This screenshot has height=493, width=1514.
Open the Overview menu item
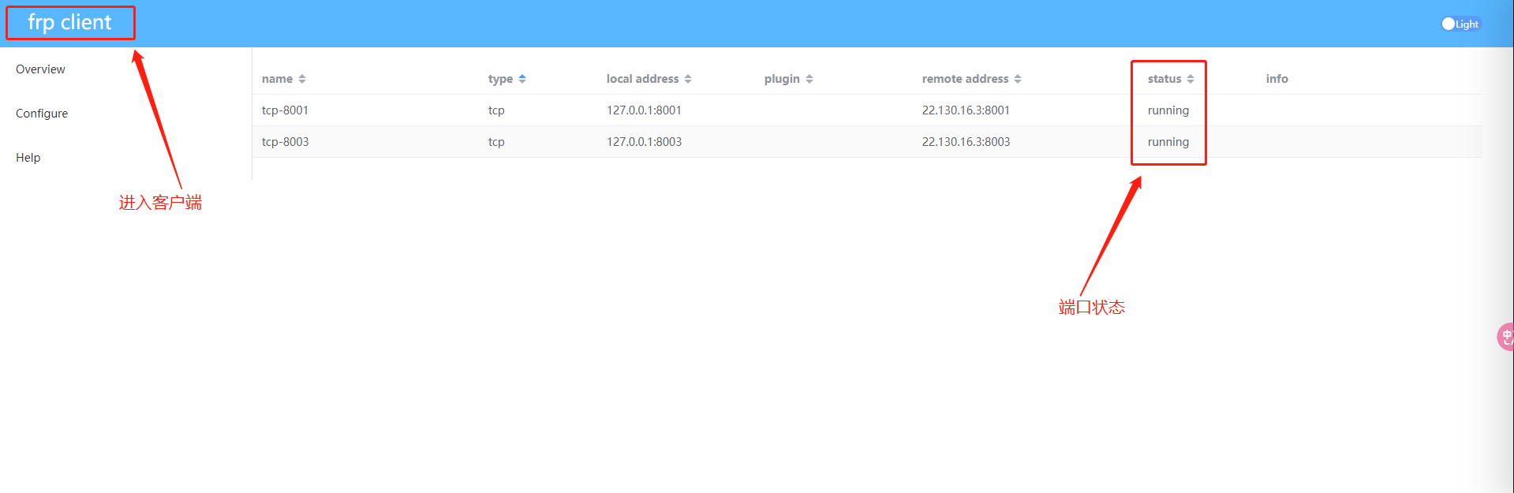(41, 69)
